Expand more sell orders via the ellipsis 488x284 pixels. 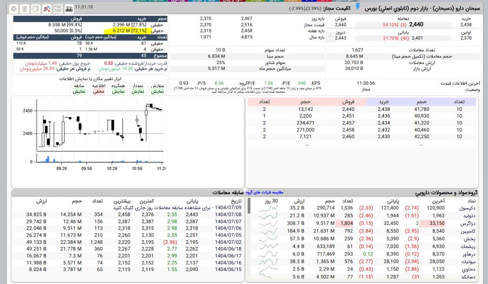(x=307, y=144)
